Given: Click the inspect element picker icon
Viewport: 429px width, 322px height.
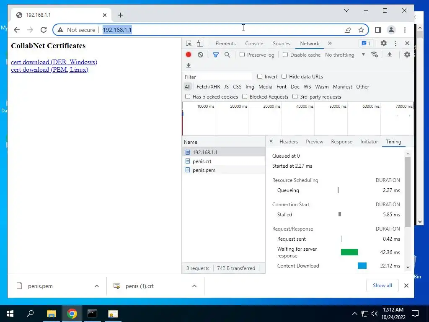Looking at the screenshot, I should 189,44.
